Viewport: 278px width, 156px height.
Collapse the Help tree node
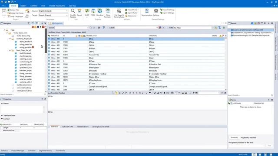click(4, 30)
